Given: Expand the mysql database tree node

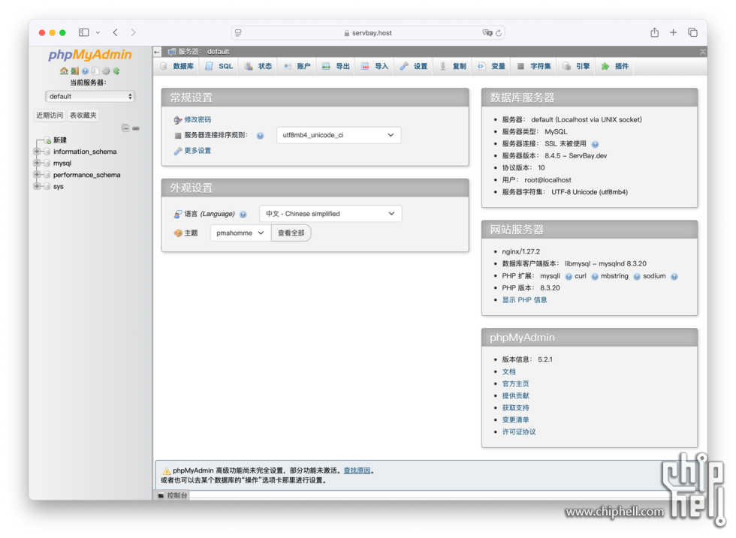Looking at the screenshot, I should tap(37, 164).
